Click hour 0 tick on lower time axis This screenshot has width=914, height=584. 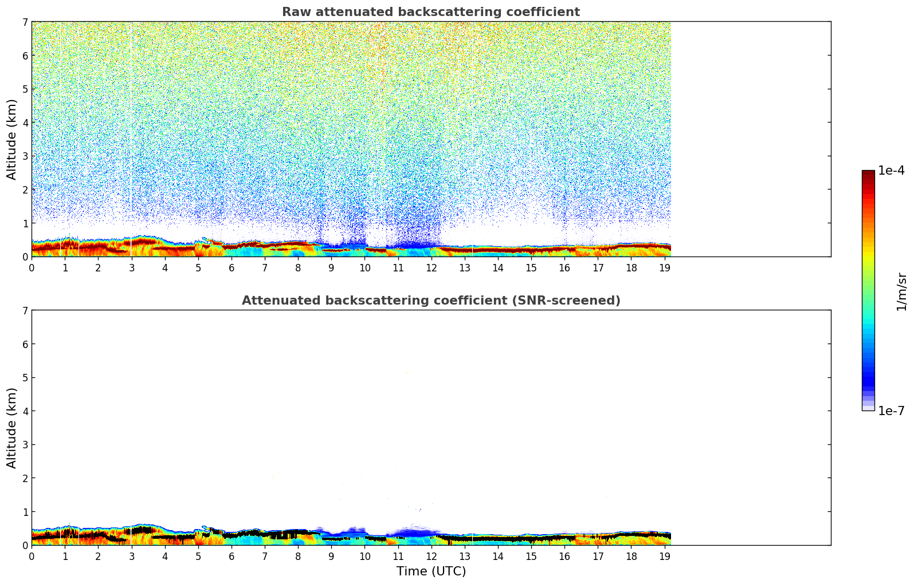click(x=32, y=557)
